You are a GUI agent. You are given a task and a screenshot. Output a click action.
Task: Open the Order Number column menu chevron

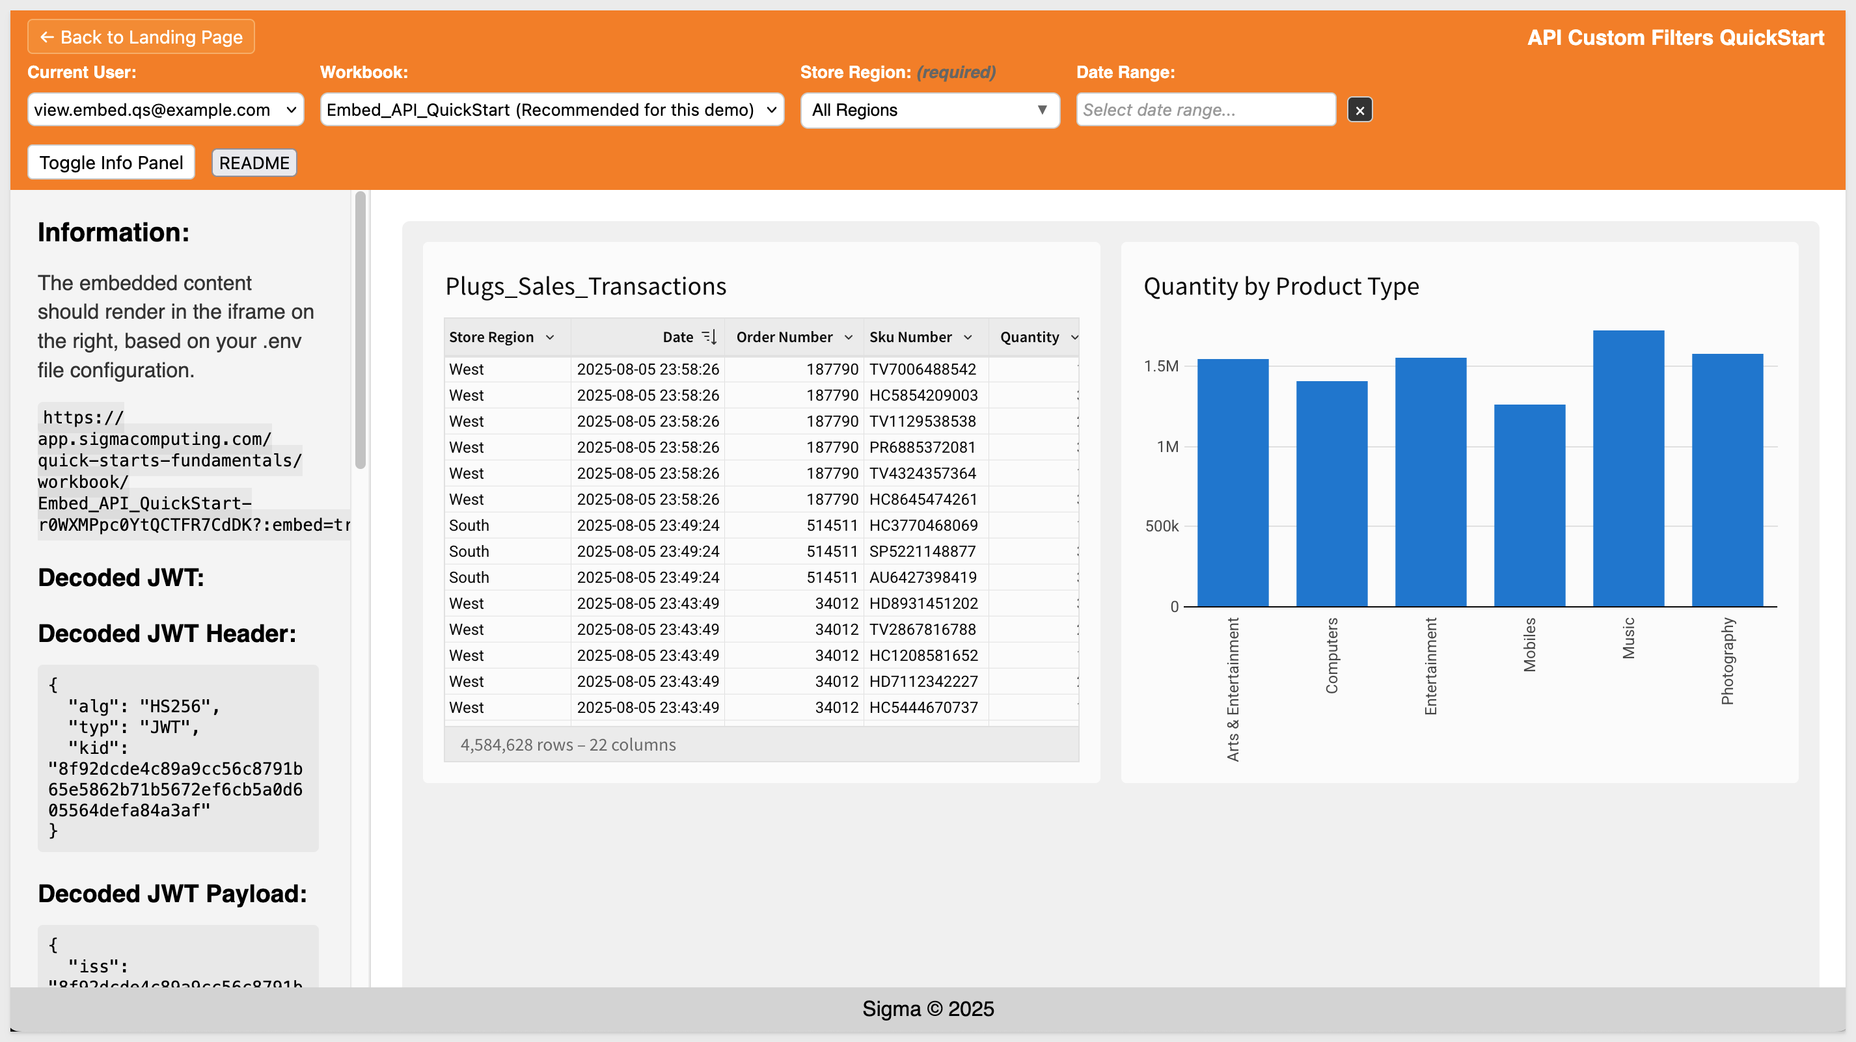click(848, 337)
